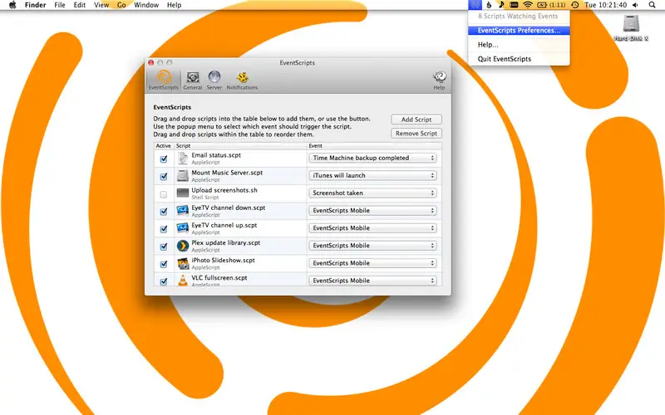
Task: Click the Add Script button
Action: (x=416, y=120)
